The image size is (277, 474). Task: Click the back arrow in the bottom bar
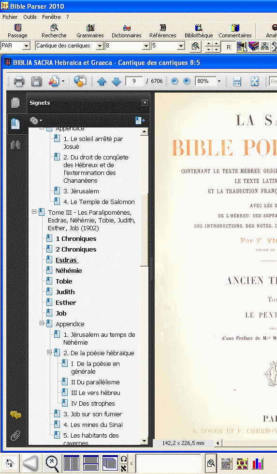coord(31,463)
